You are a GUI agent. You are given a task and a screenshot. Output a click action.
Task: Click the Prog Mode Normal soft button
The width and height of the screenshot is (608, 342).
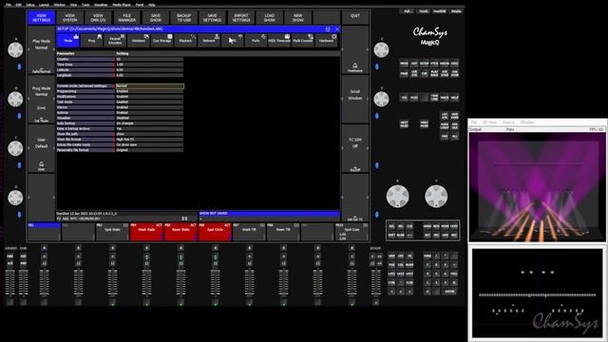click(41, 99)
